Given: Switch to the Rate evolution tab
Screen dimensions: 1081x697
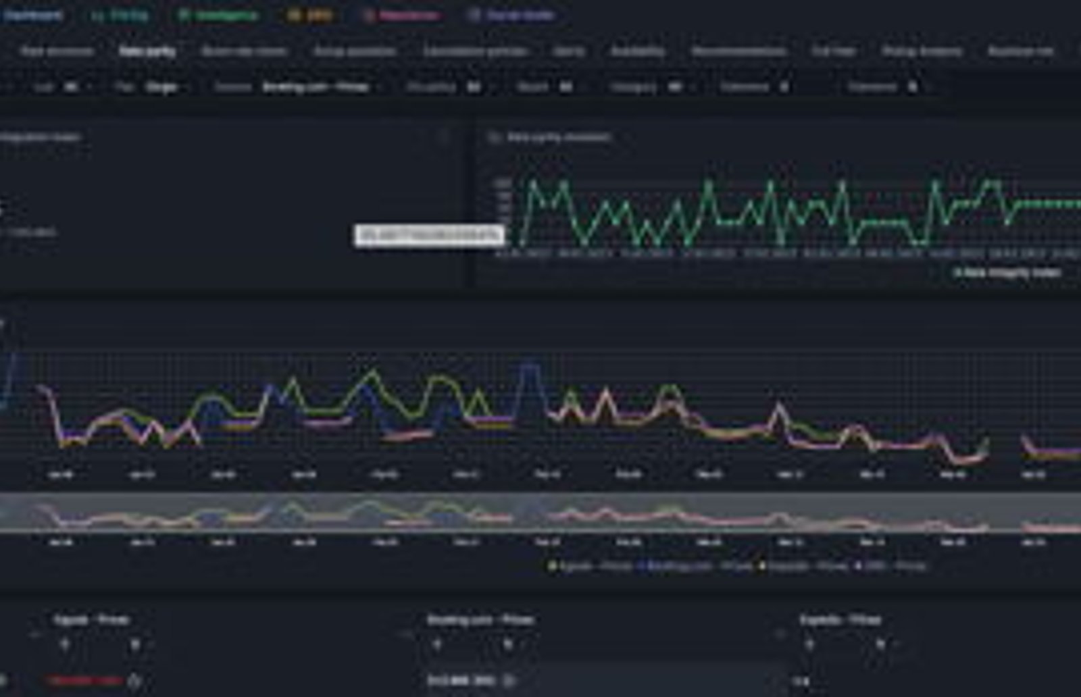Looking at the screenshot, I should click(57, 51).
